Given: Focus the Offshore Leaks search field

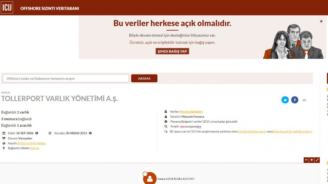Looking at the screenshot, I should (66, 78).
